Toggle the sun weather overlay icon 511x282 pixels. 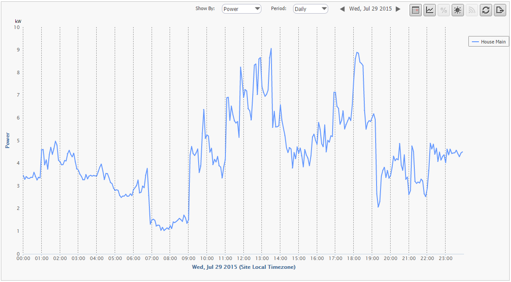click(458, 10)
